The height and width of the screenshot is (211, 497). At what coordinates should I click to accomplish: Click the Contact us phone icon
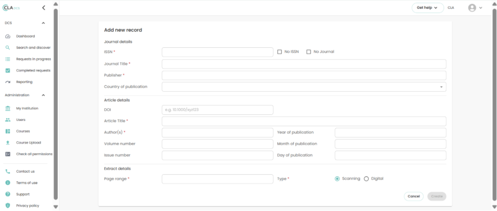pyautogui.click(x=8, y=171)
